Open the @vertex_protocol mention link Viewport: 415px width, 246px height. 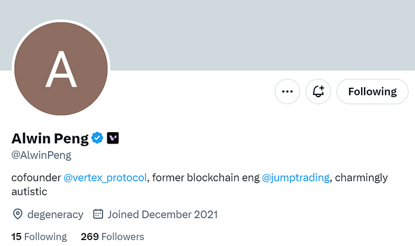[105, 177]
